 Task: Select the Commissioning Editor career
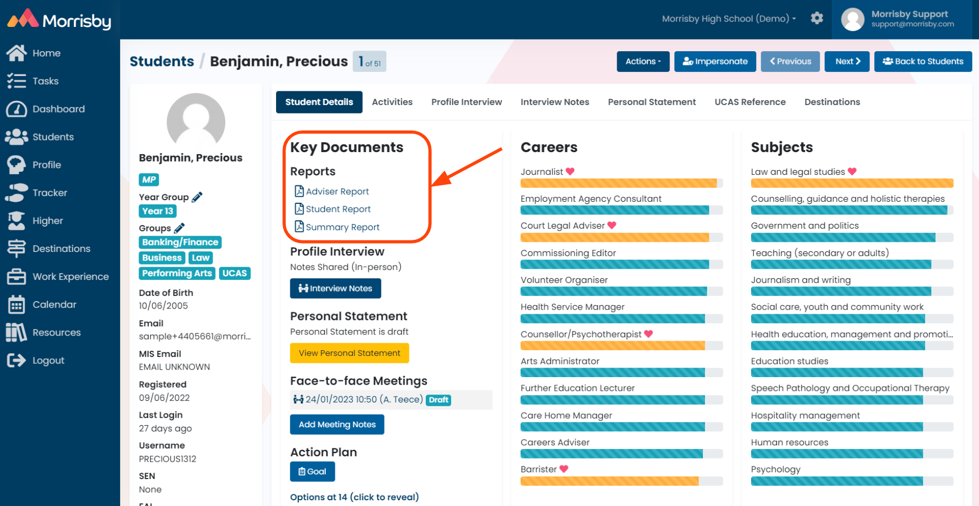click(568, 253)
